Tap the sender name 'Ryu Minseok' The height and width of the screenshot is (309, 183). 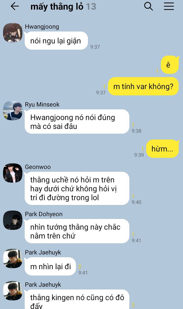click(42, 105)
